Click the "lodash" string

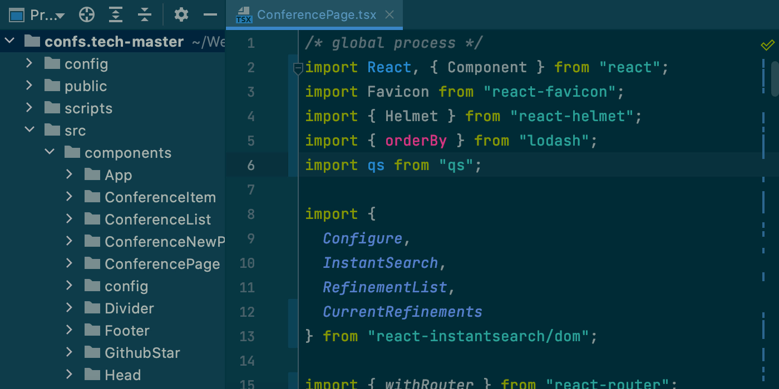point(554,141)
